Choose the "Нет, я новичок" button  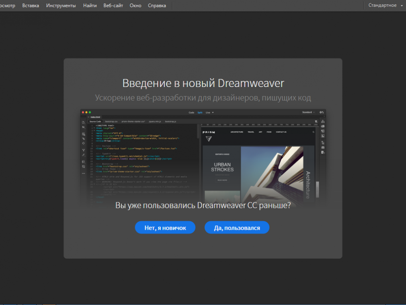click(x=165, y=228)
